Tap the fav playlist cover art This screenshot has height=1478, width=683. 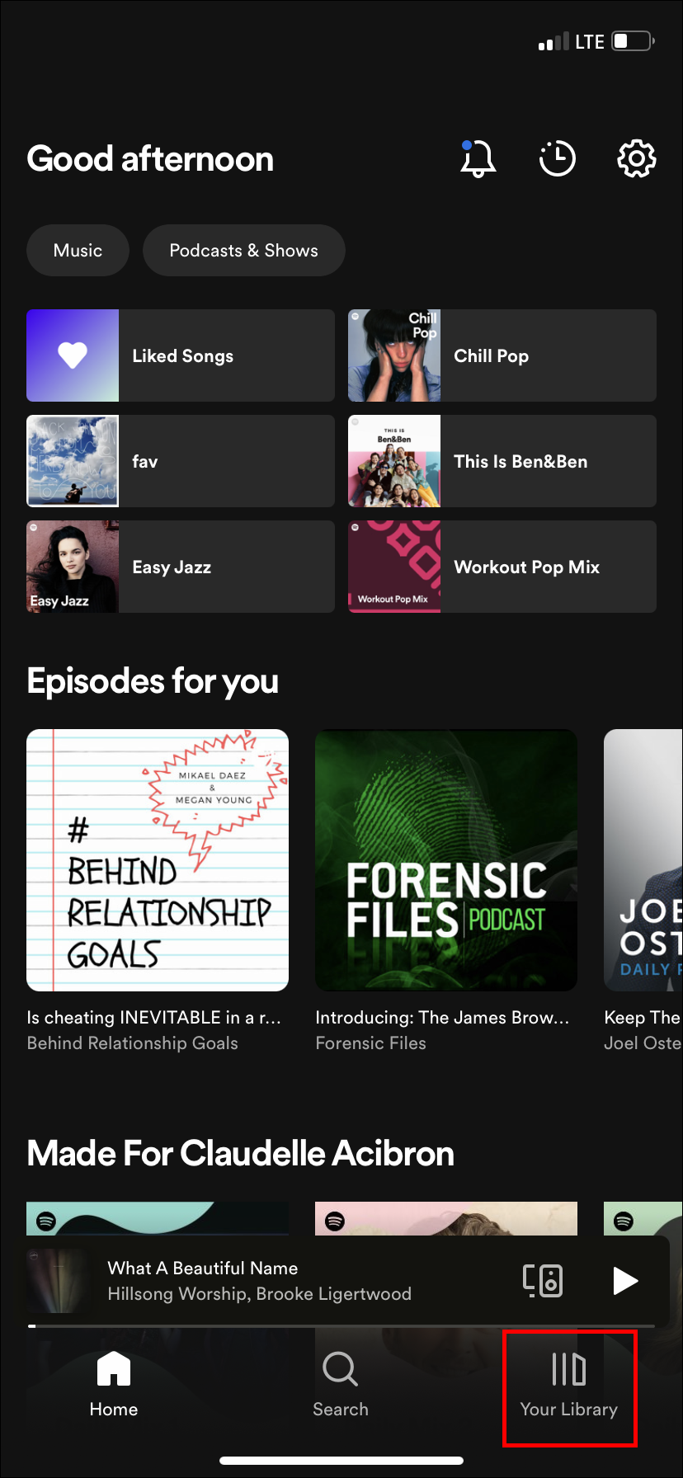tap(73, 461)
